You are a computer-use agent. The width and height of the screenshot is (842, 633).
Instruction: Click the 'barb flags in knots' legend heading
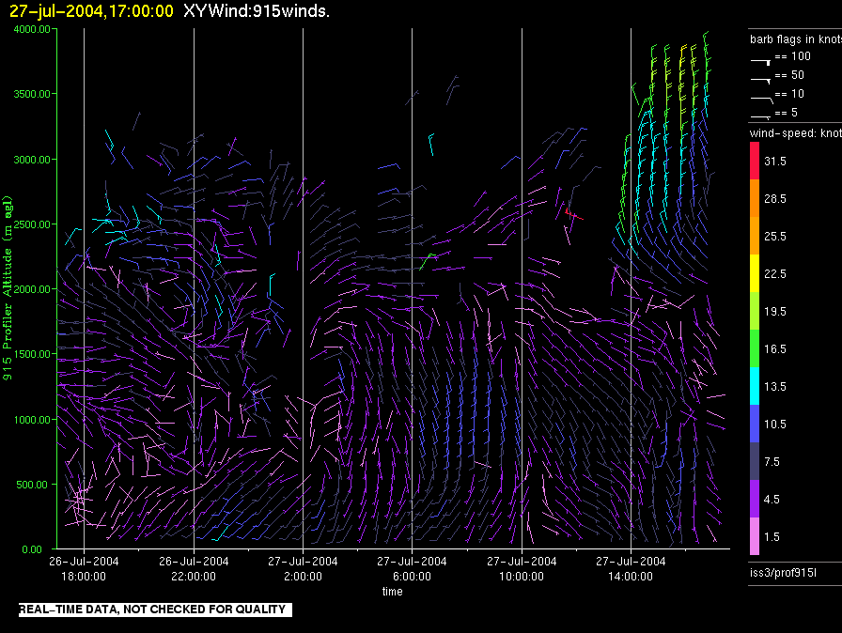coord(796,39)
